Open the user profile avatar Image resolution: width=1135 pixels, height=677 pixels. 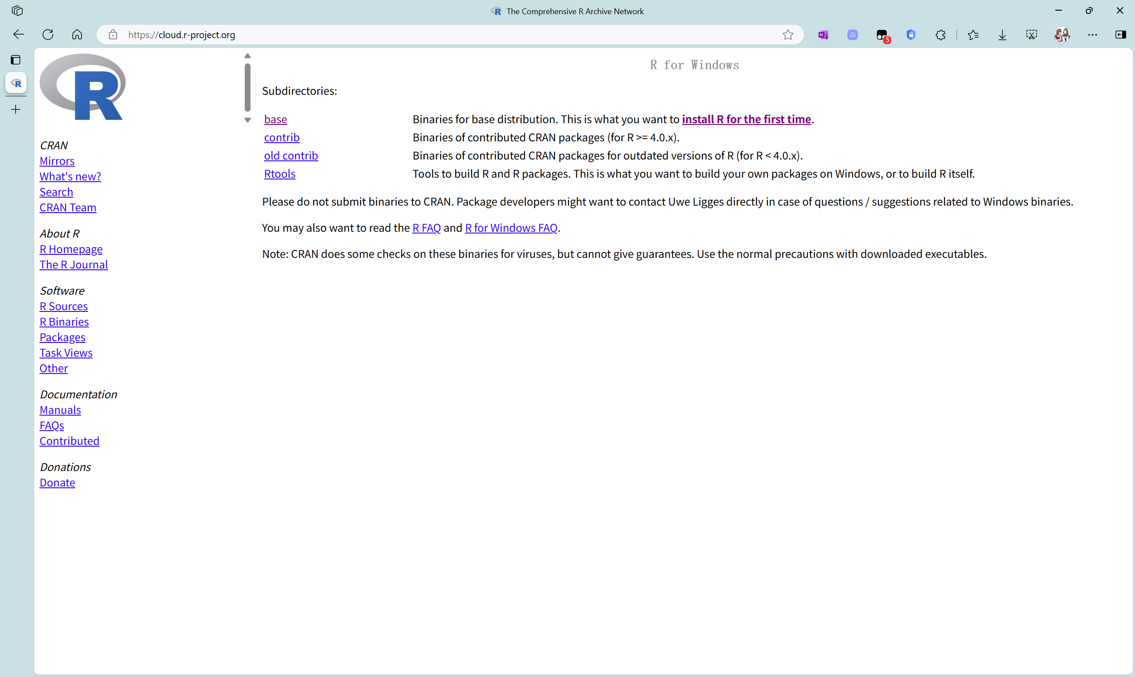(x=1062, y=35)
